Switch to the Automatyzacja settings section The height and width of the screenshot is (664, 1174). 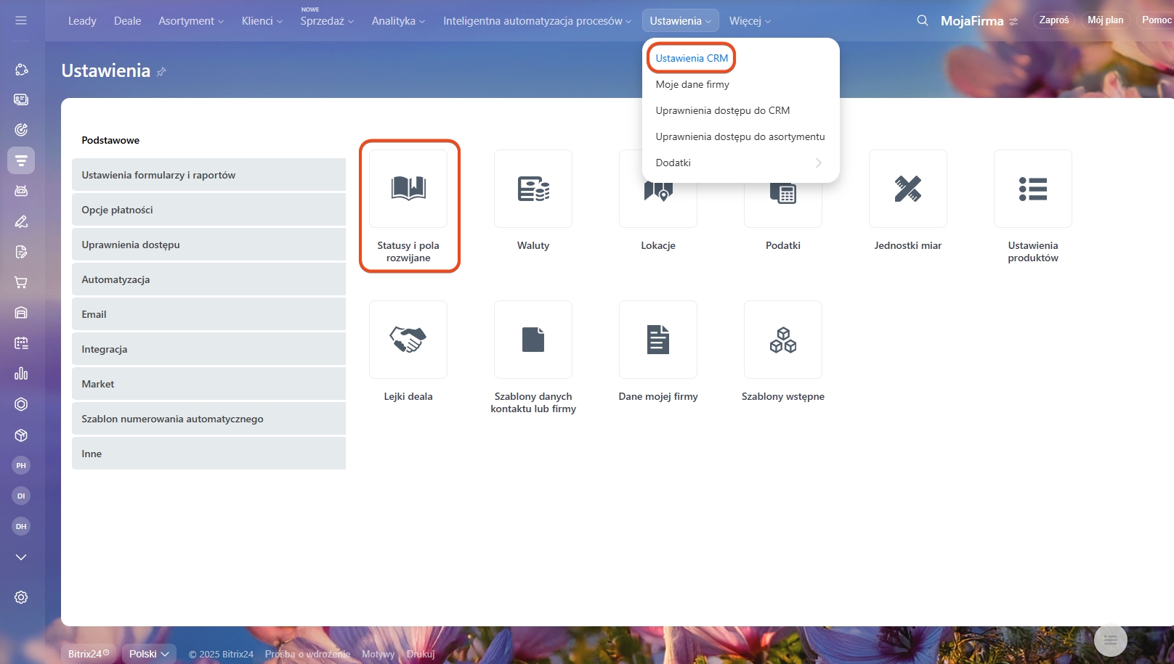click(209, 279)
